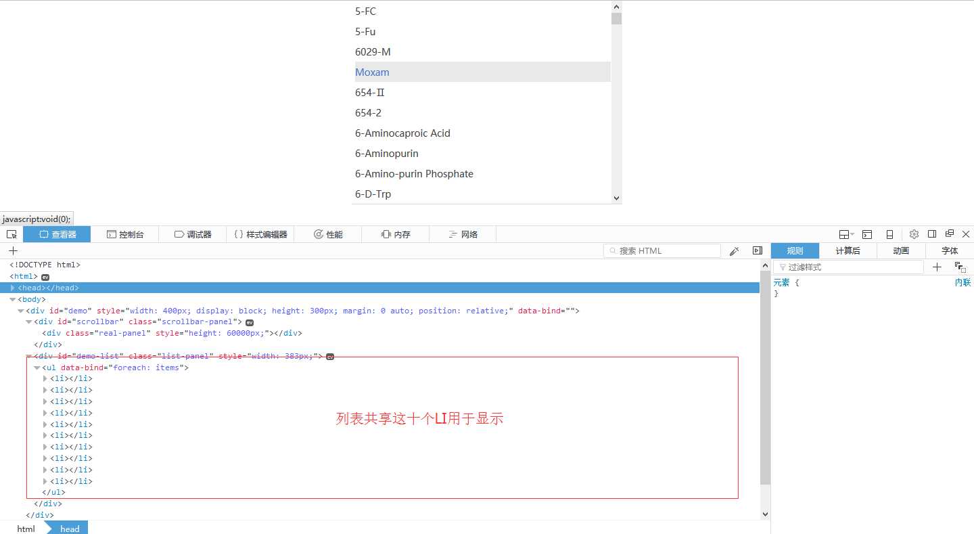974x534 pixels.
Task: Expand the first li element
Action: (x=45, y=378)
